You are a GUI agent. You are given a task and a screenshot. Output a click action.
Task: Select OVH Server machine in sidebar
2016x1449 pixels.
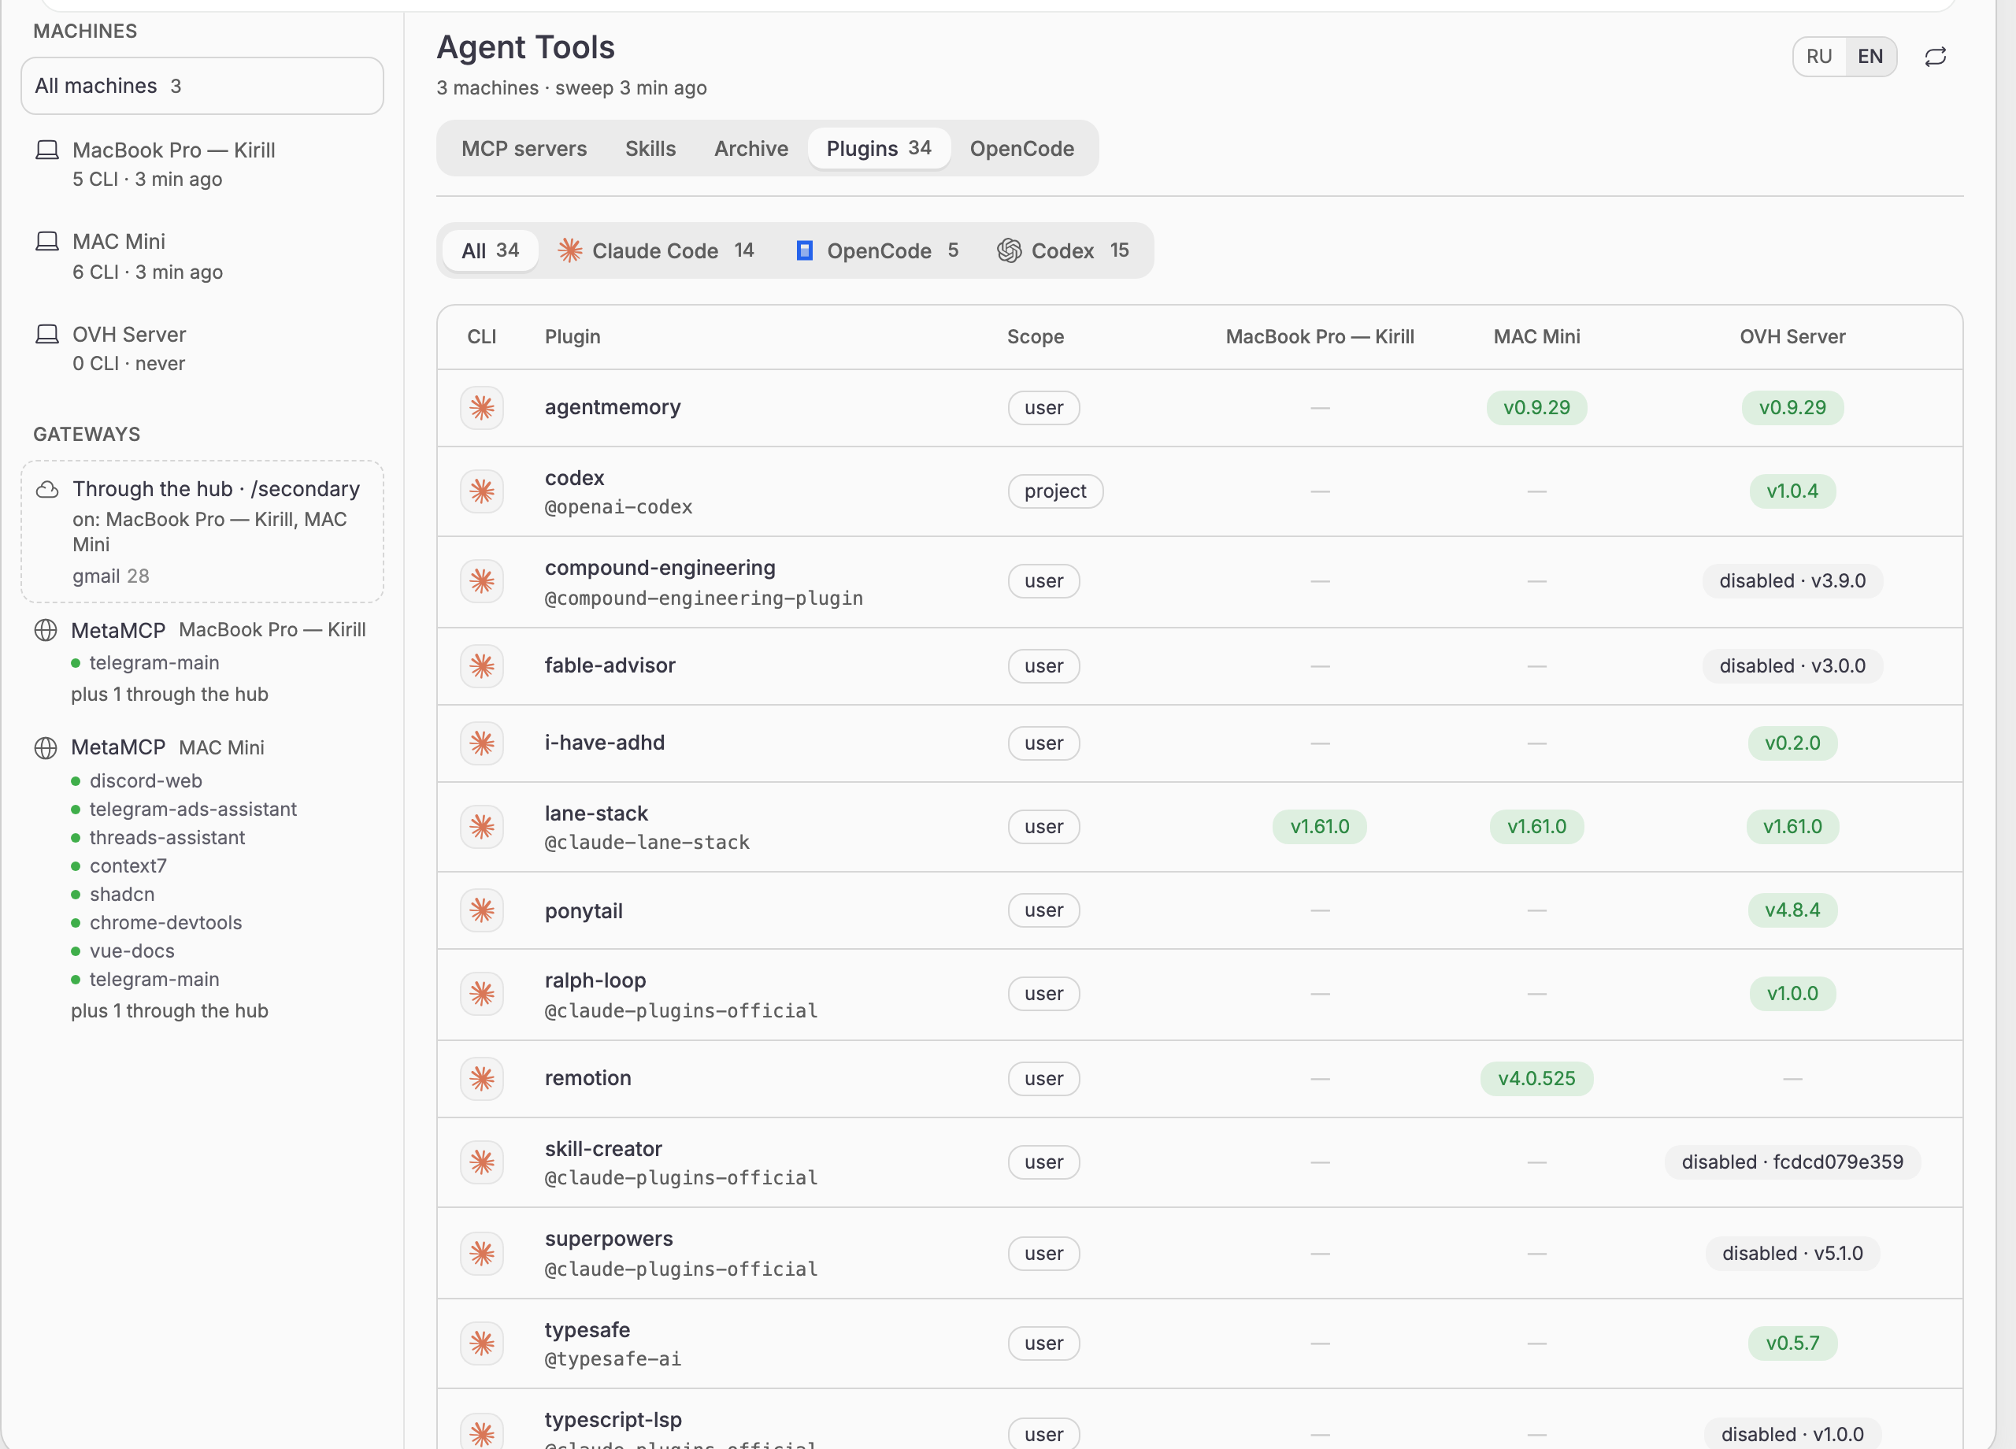202,349
